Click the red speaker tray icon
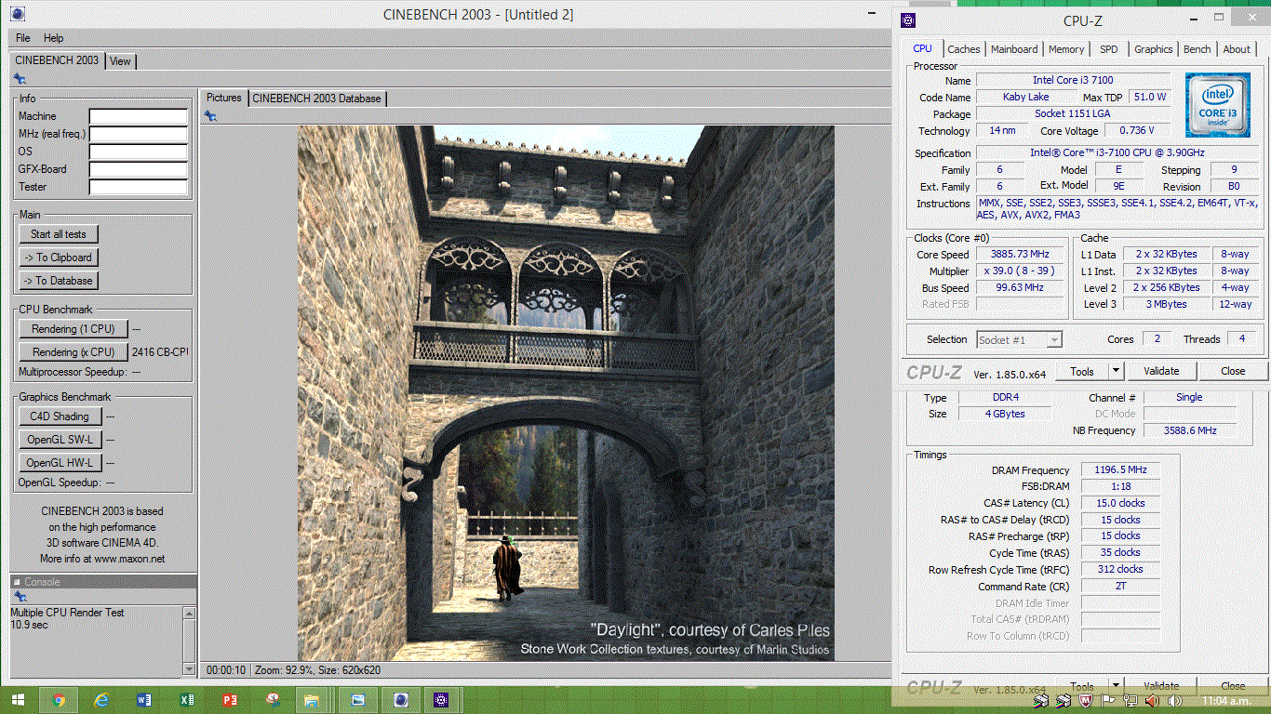This screenshot has width=1271, height=714. pyautogui.click(x=1152, y=700)
